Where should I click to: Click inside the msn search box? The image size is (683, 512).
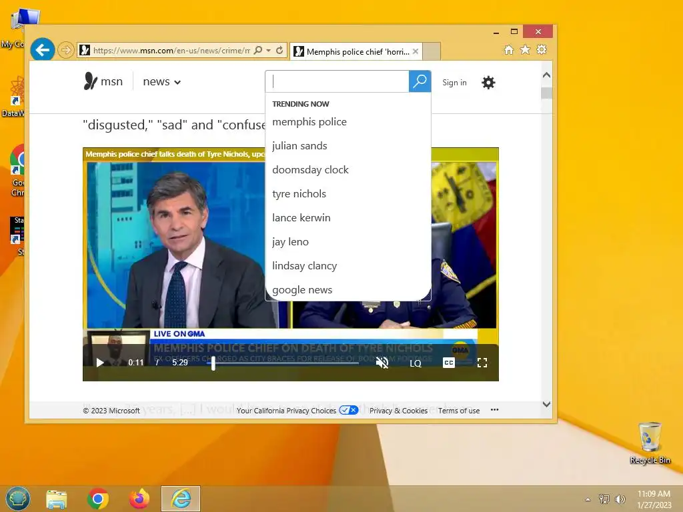pos(337,81)
